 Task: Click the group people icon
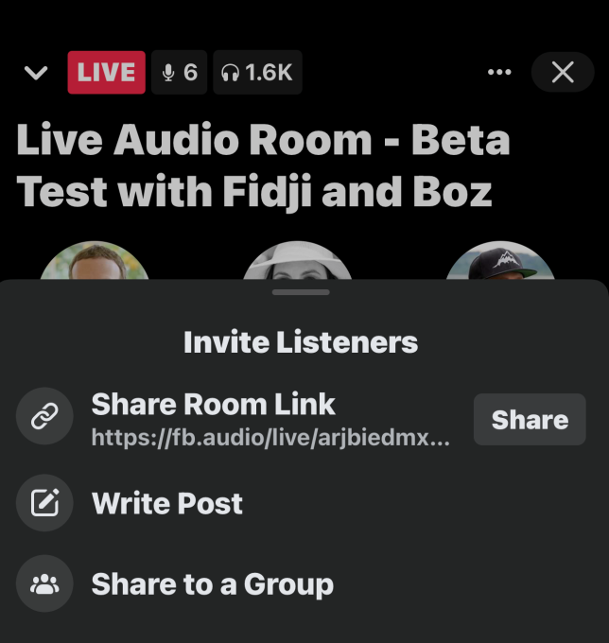pos(44,584)
